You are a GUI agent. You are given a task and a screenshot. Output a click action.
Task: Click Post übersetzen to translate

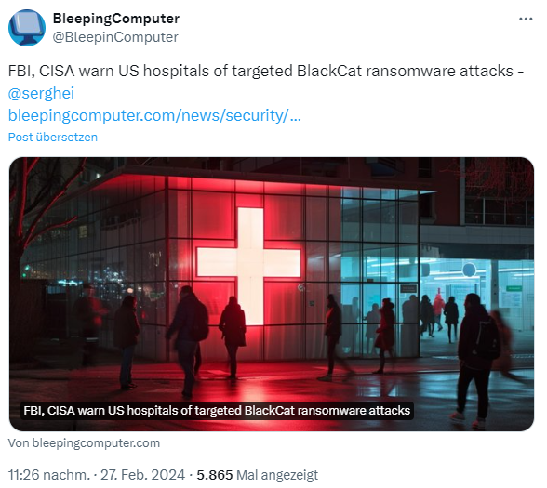point(53,137)
